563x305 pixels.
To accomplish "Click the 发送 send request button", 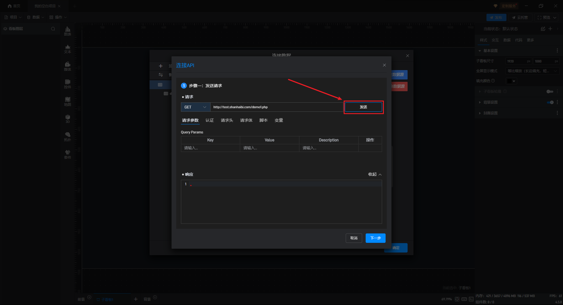I will (x=363, y=107).
